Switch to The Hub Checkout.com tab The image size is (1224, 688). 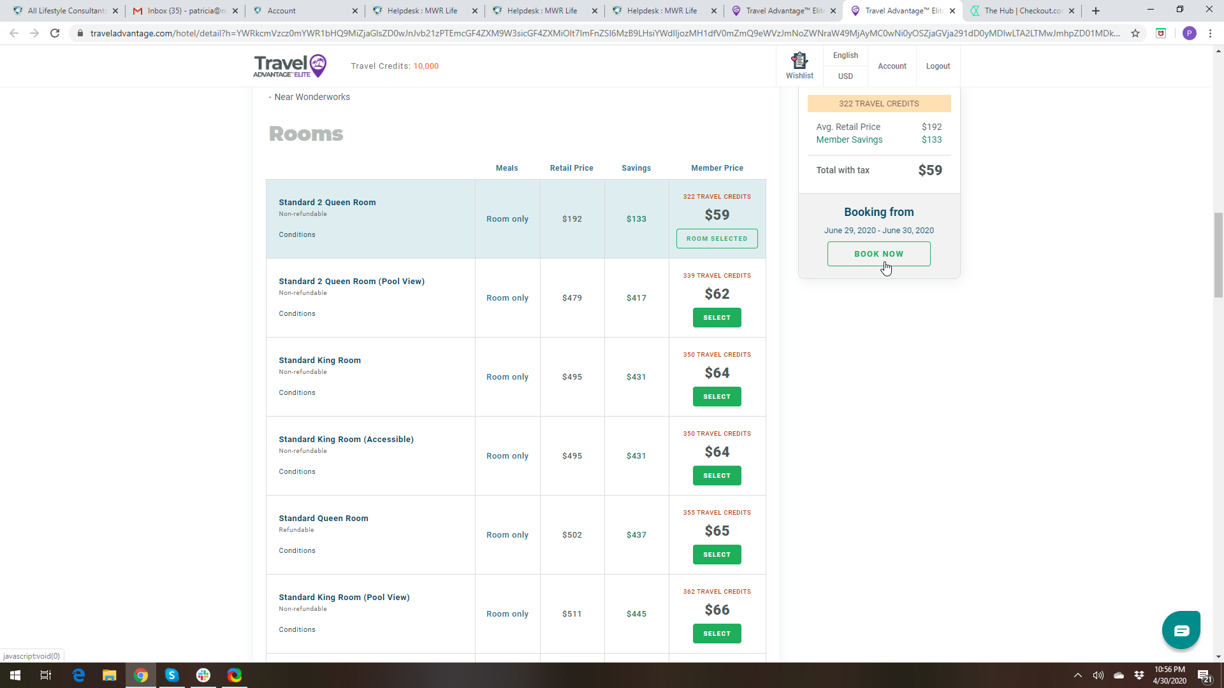[x=1022, y=11]
